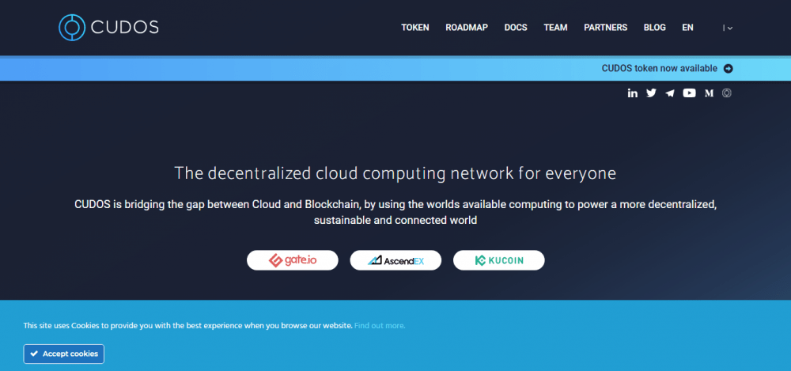
Task: Click the arrow icon beside token announcement
Action: (728, 69)
